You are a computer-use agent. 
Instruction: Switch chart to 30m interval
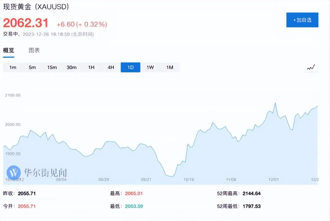pyautogui.click(x=72, y=67)
